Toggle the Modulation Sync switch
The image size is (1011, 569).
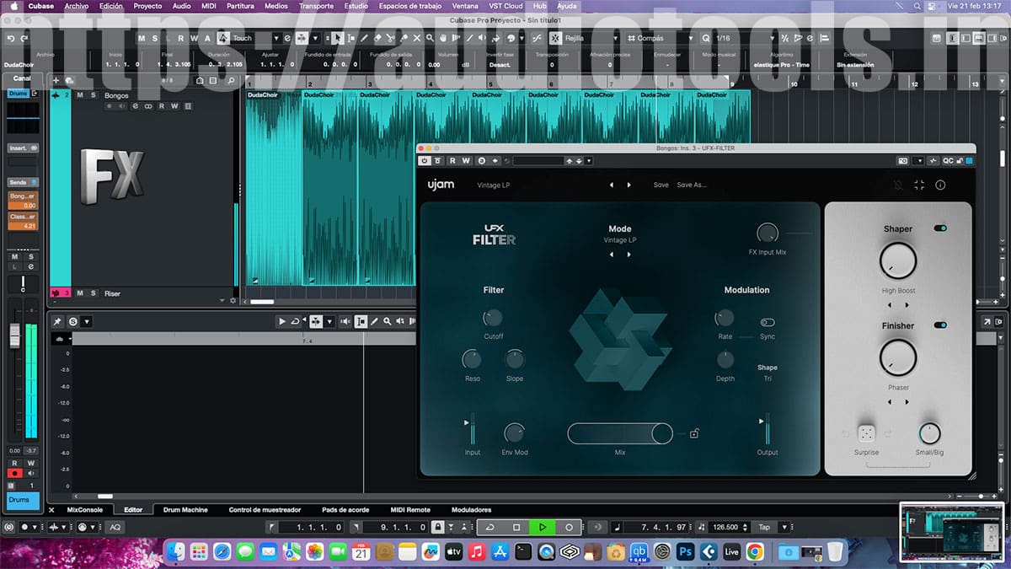tap(768, 322)
